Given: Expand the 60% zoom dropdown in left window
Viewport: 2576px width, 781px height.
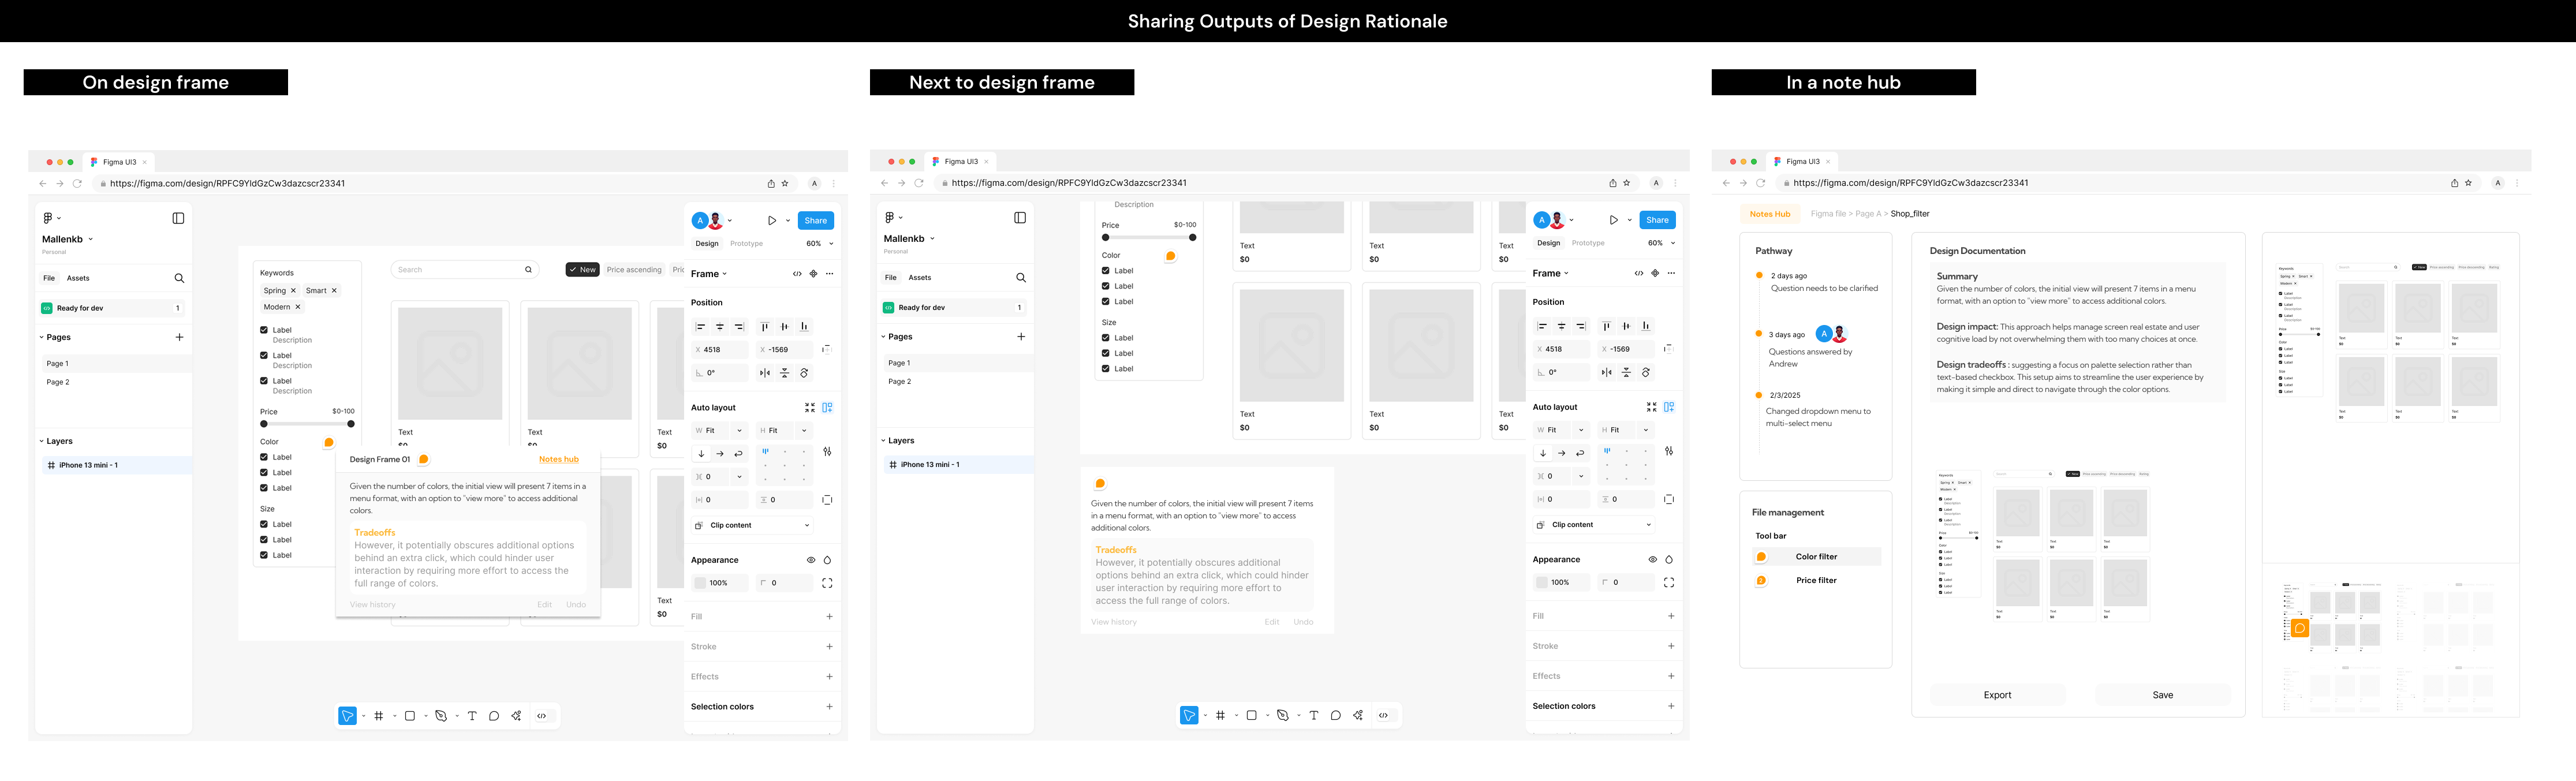Looking at the screenshot, I should pos(831,244).
